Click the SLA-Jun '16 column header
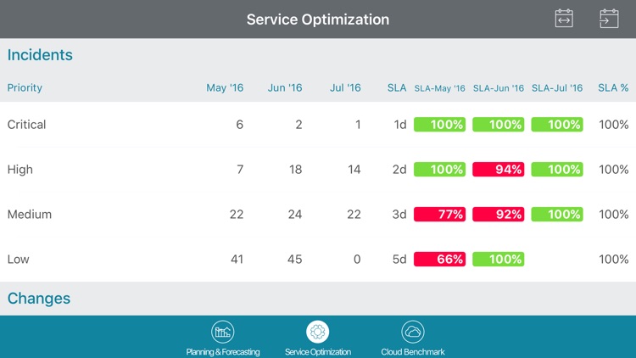The height and width of the screenshot is (358, 636). point(499,88)
